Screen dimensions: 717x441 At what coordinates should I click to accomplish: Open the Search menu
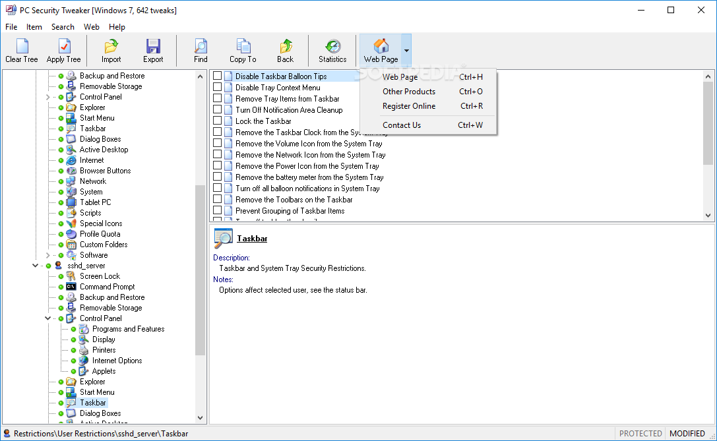coord(63,27)
